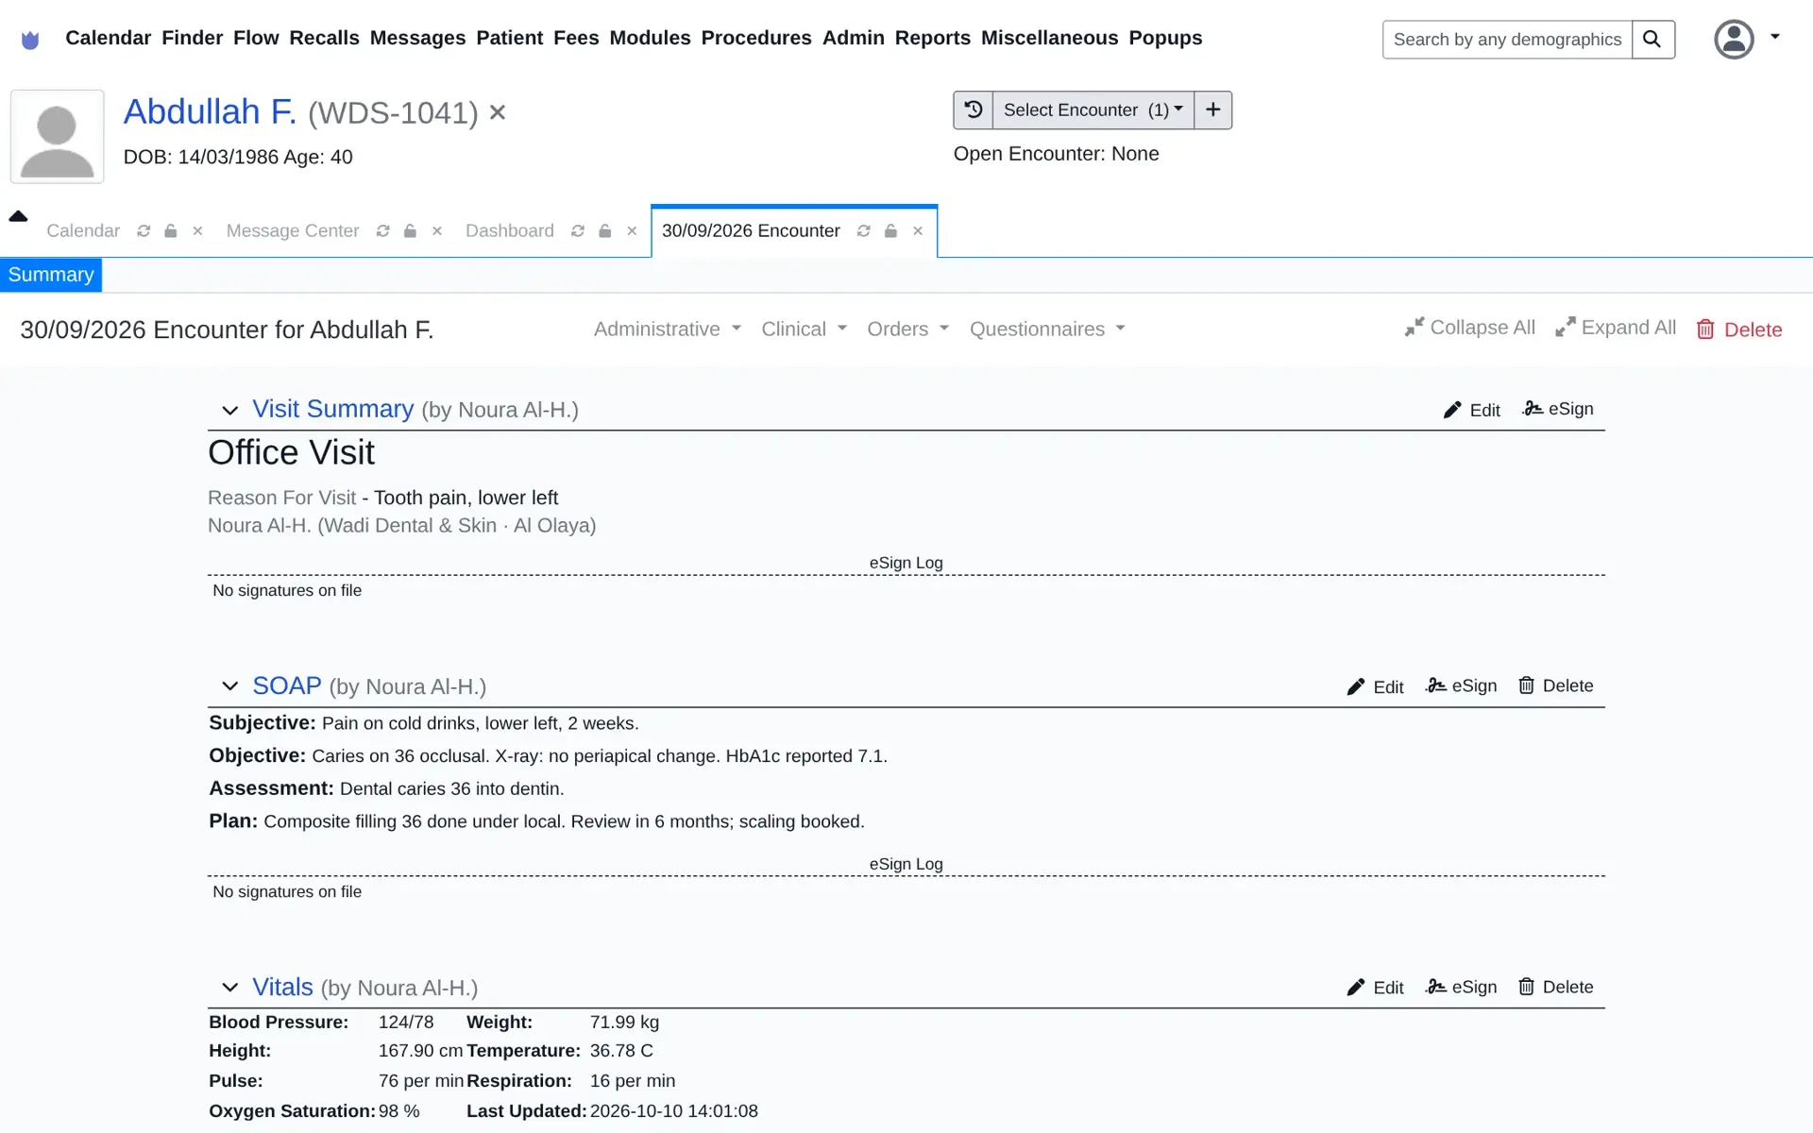Edit the Visit Summary form
Viewport: 1813px width, 1133px height.
(x=1472, y=410)
